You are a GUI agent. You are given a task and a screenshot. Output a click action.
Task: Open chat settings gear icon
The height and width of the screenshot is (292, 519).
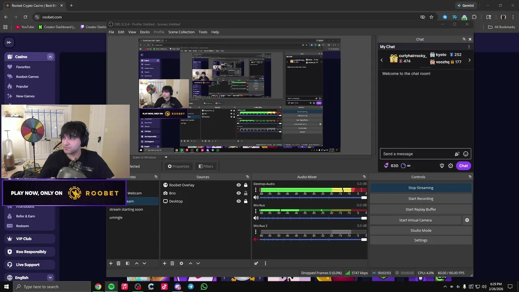coord(450,165)
